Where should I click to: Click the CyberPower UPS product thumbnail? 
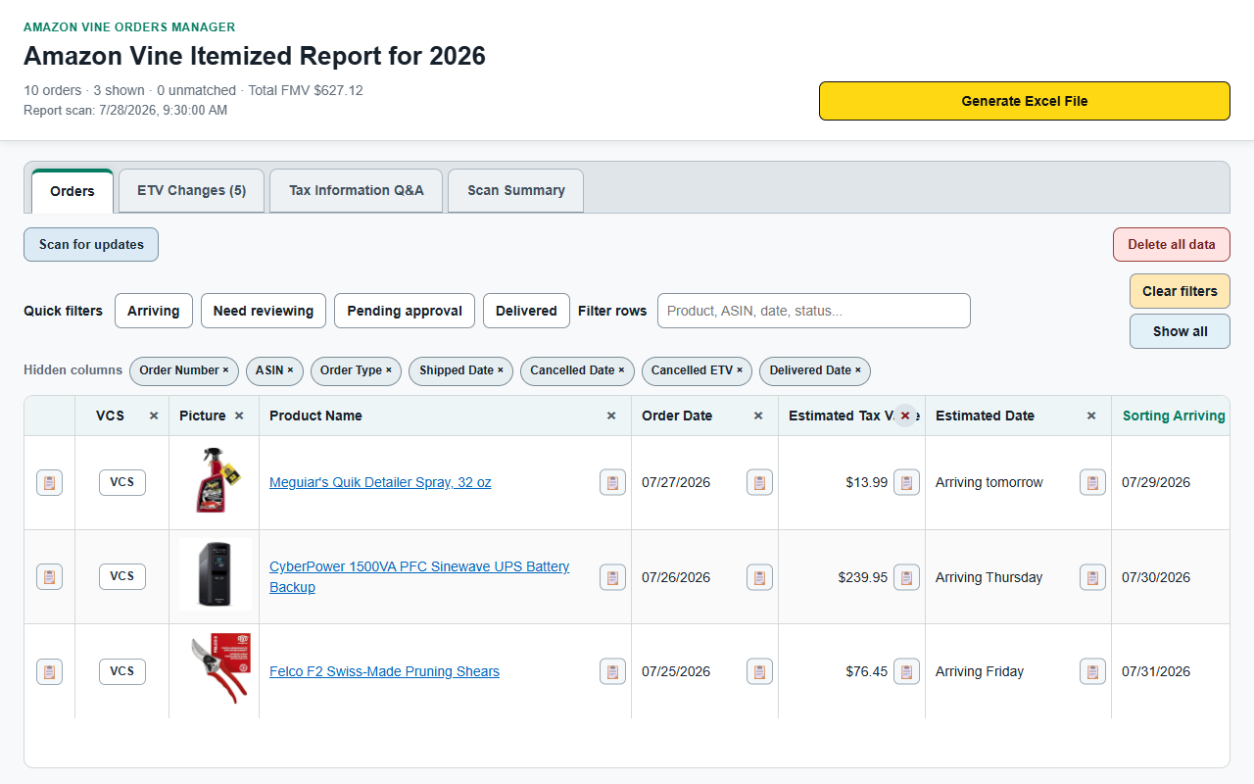point(216,575)
